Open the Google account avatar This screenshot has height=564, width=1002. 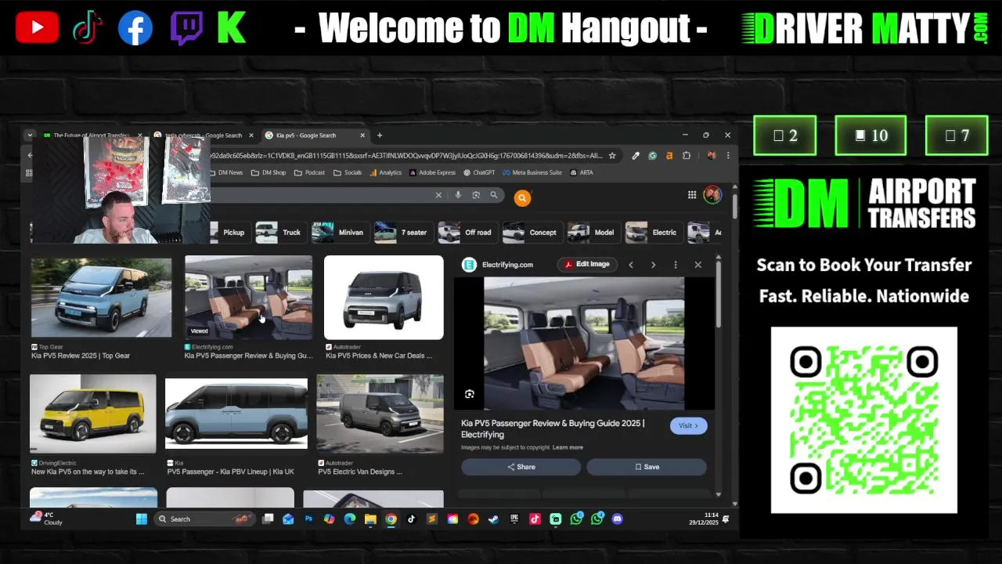tap(712, 194)
